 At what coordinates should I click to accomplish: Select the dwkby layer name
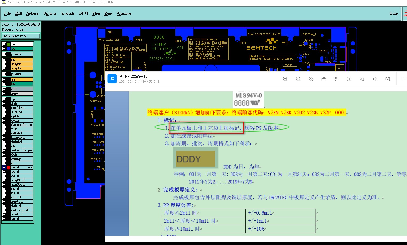(x=22, y=159)
